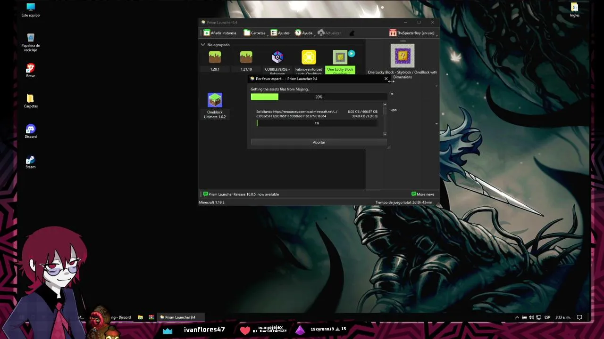Maximize the Prism Launcher window
This screenshot has height=339, width=604.
[419, 22]
